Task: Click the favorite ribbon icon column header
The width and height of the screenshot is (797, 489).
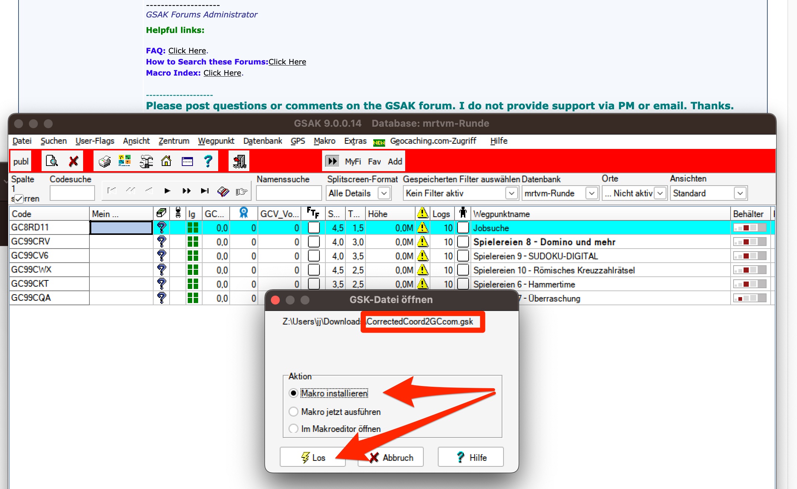Action: click(243, 213)
